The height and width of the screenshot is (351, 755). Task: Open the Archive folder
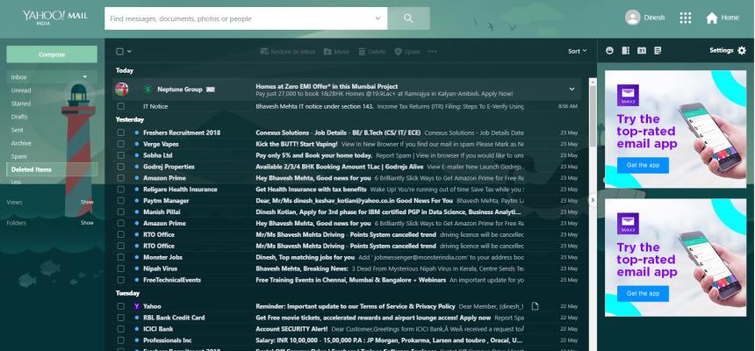[21, 144]
